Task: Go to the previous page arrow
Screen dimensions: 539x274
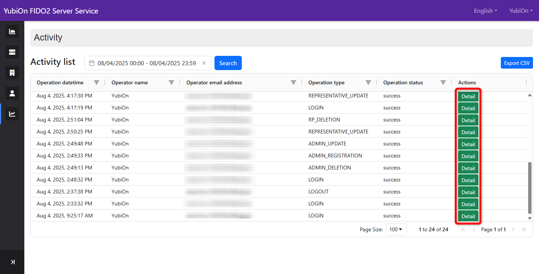Action: [x=474, y=229]
